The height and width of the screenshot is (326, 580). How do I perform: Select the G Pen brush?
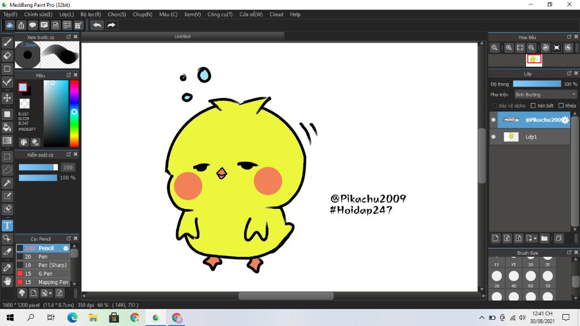click(43, 273)
